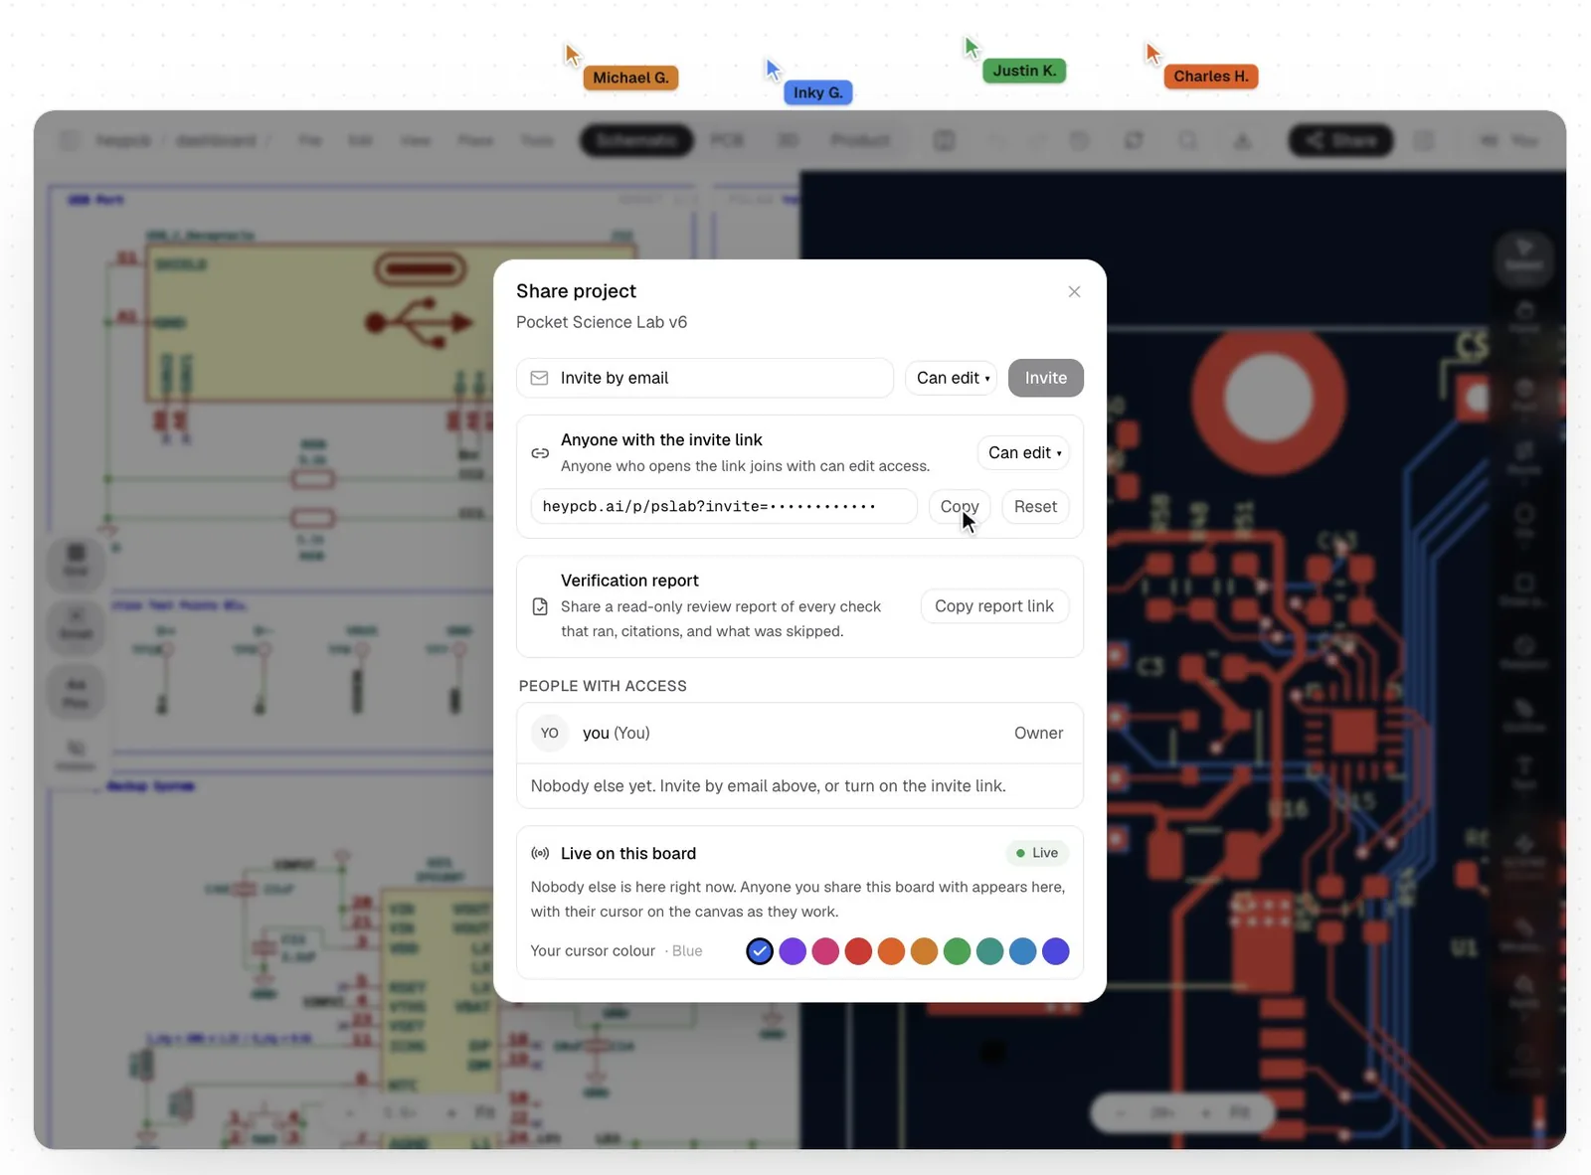This screenshot has height=1175, width=1591.
Task: Click the Justin K. cursor label
Action: 1024,71
